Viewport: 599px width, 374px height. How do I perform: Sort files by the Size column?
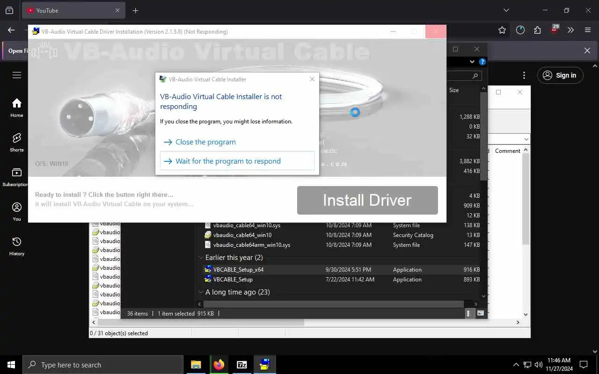tap(454, 90)
